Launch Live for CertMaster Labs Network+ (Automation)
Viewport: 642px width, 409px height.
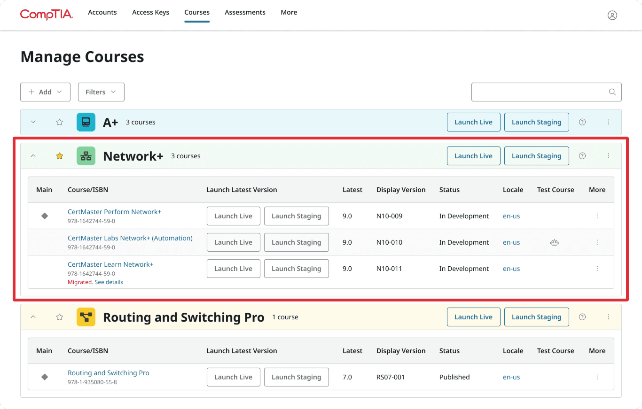234,242
